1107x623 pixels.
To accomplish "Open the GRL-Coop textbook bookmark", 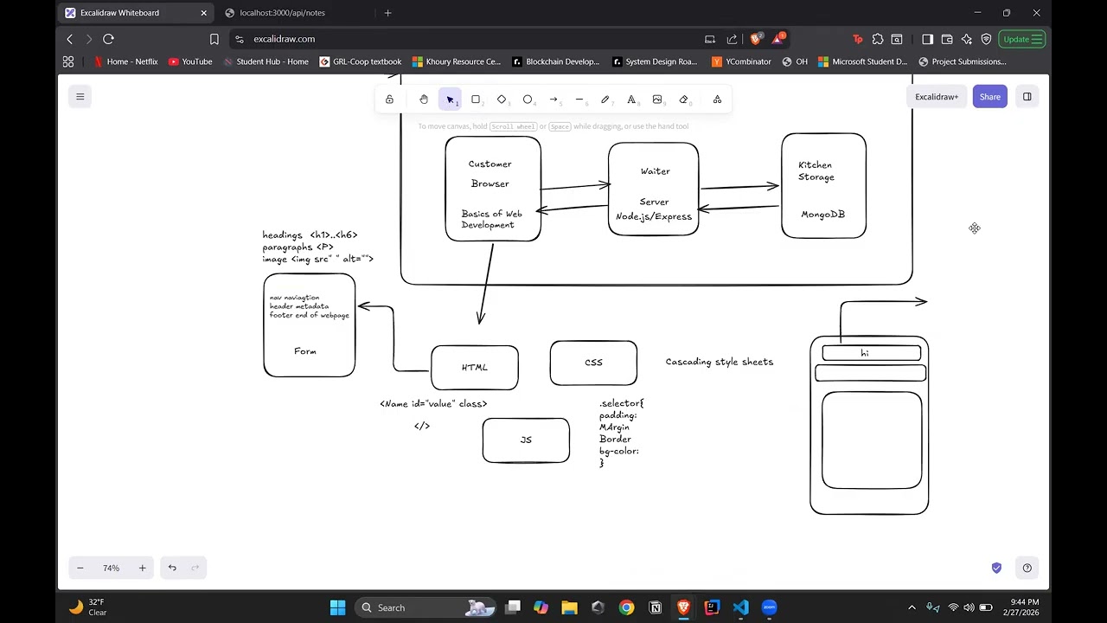I will 361,61.
